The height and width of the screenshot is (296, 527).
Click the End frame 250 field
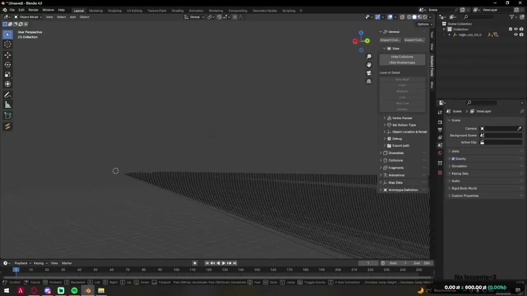[422, 263]
